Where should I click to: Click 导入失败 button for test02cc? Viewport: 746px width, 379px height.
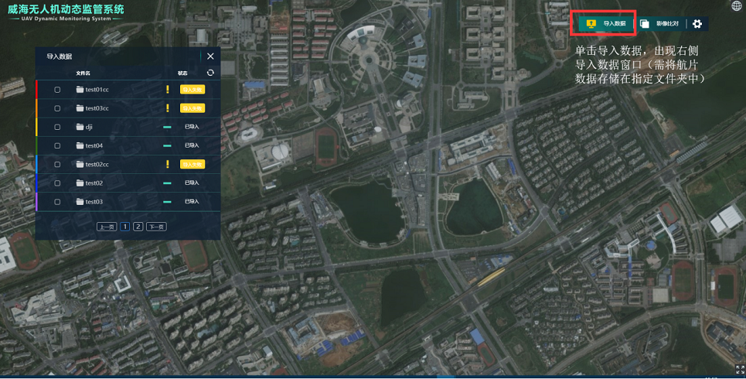[192, 164]
